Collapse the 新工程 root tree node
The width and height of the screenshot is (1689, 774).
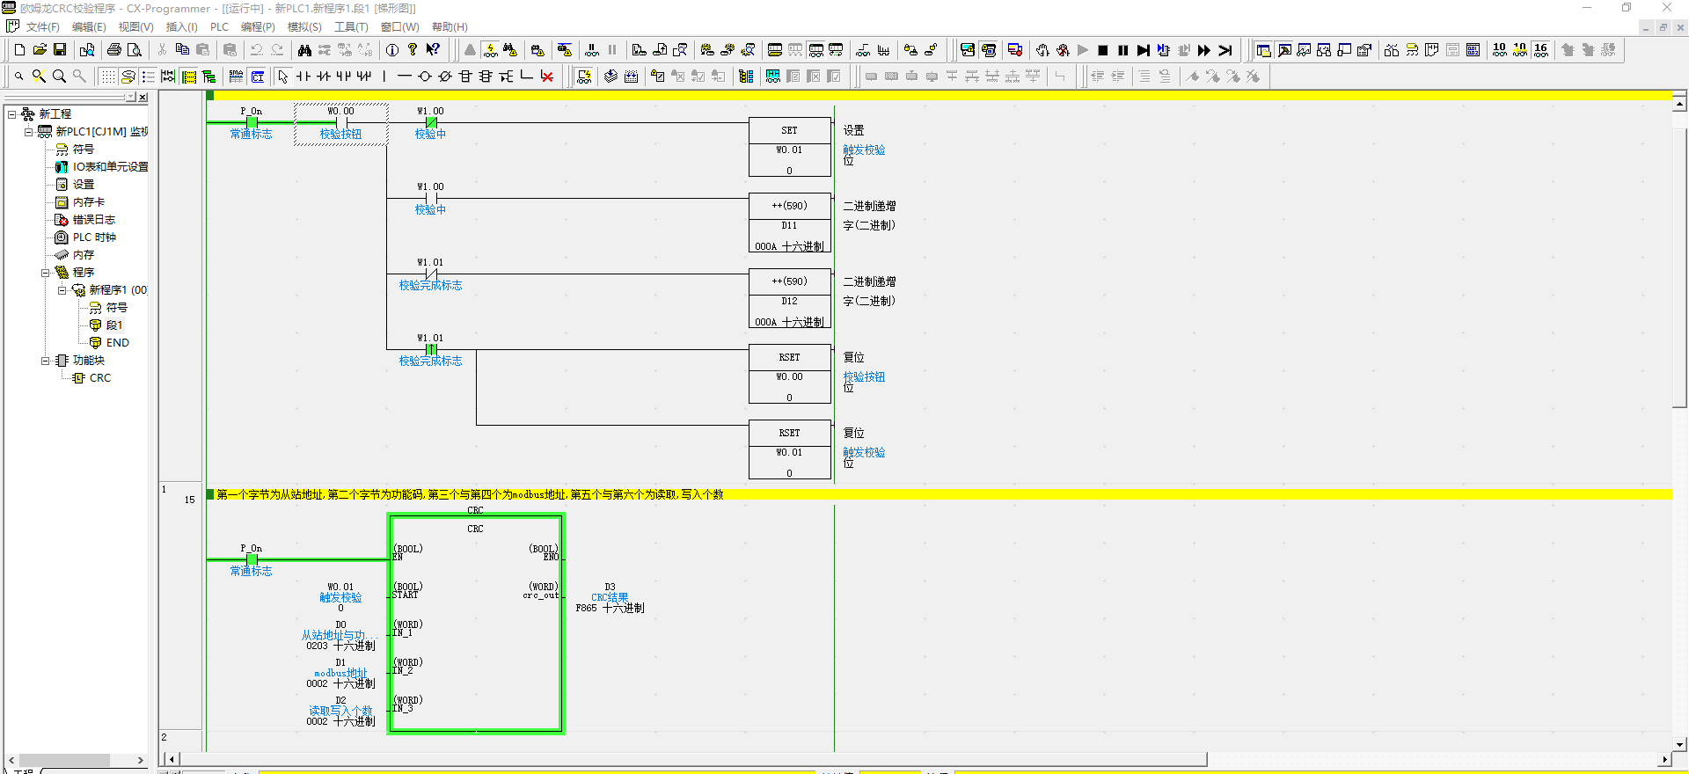12,114
